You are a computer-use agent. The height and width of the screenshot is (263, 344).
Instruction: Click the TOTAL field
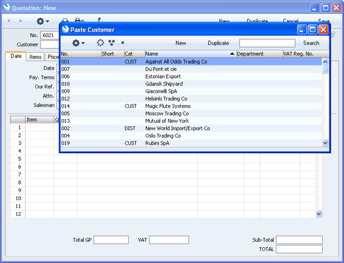click(299, 249)
